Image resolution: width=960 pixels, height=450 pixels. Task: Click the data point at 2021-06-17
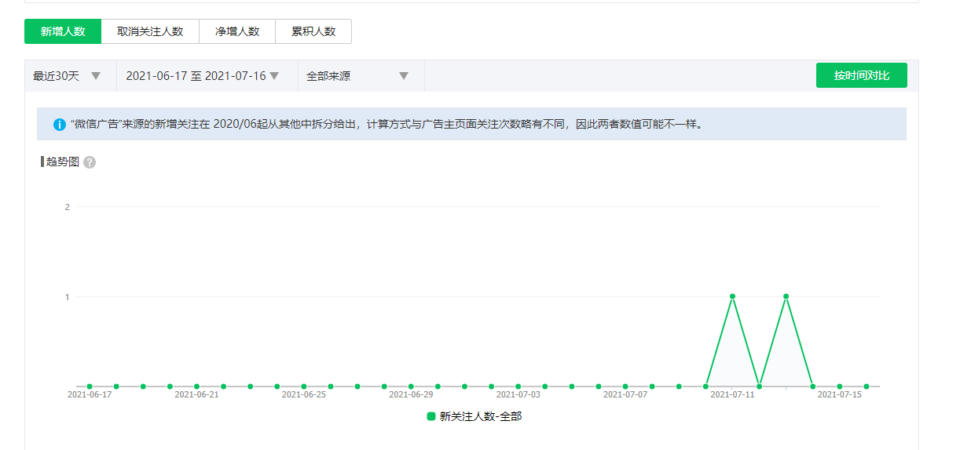90,386
